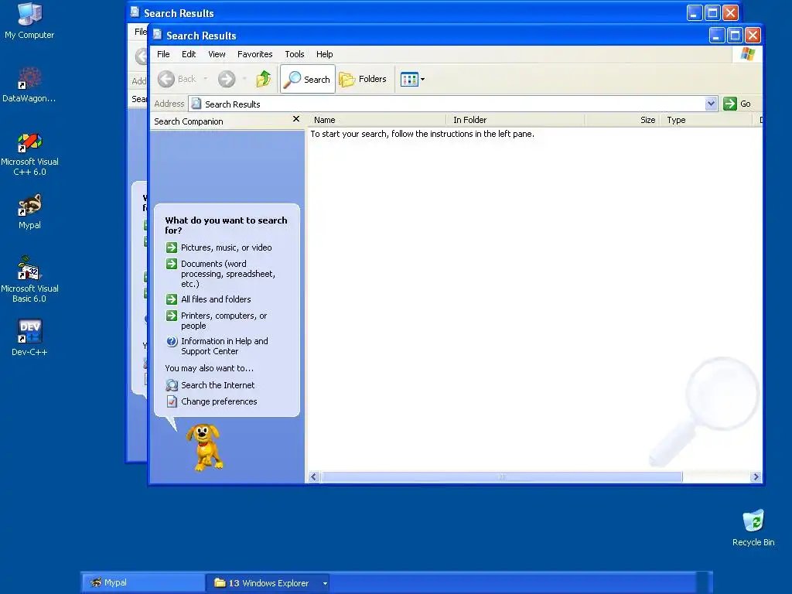Open the File menu
Viewport: 792px width, 594px height.
(163, 54)
